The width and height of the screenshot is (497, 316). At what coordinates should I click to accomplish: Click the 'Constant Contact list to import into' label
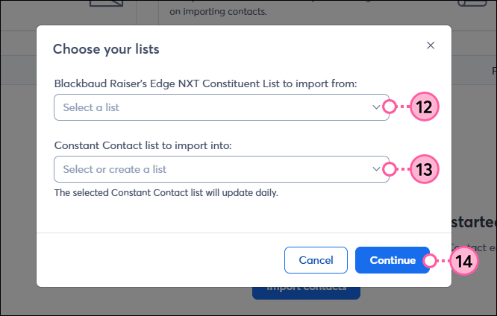click(x=143, y=145)
